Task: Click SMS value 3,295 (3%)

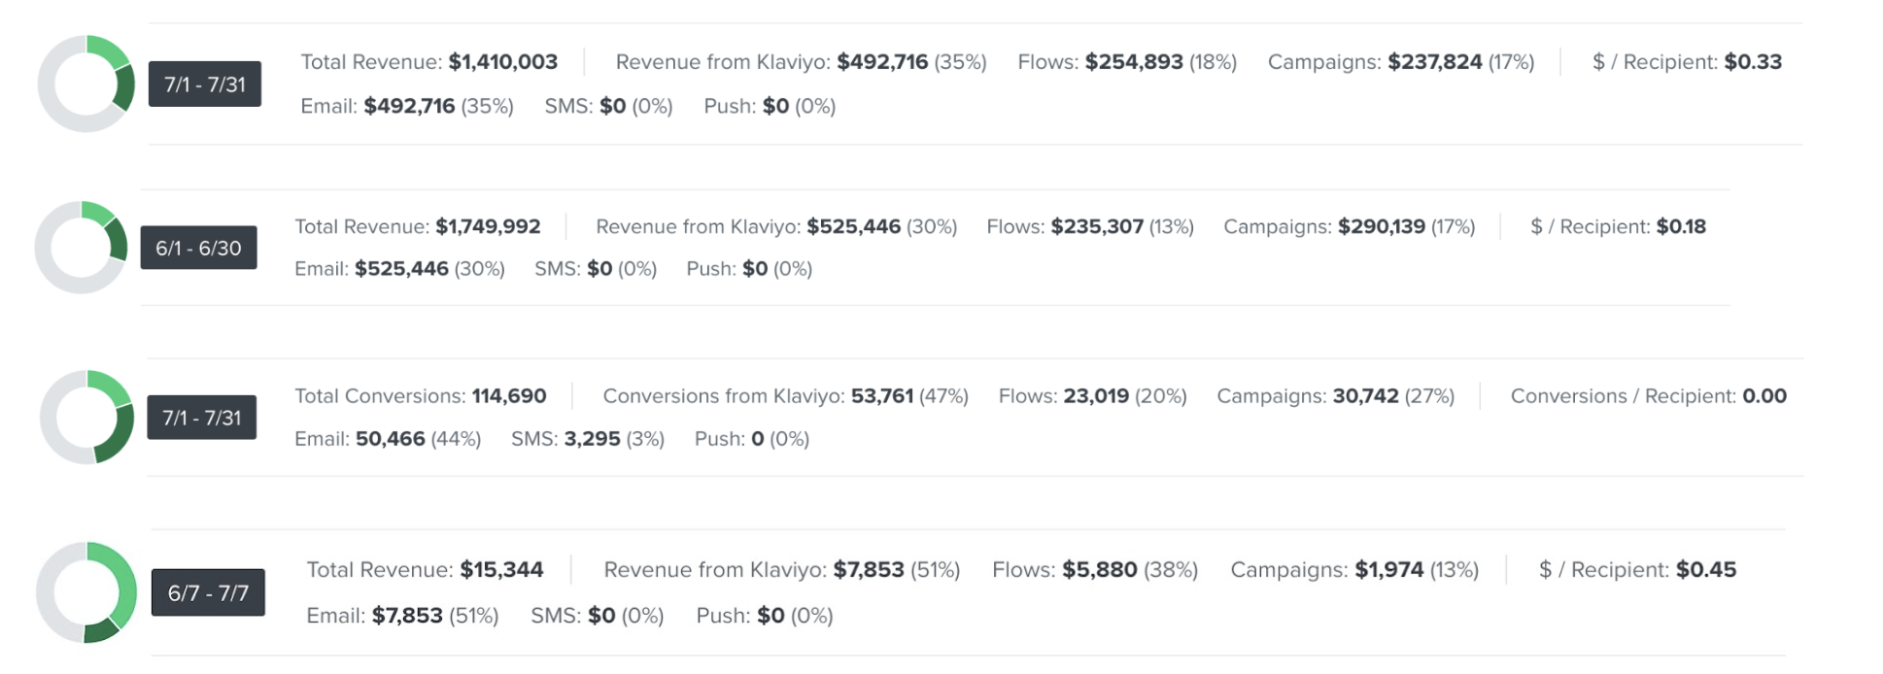Action: tap(614, 439)
